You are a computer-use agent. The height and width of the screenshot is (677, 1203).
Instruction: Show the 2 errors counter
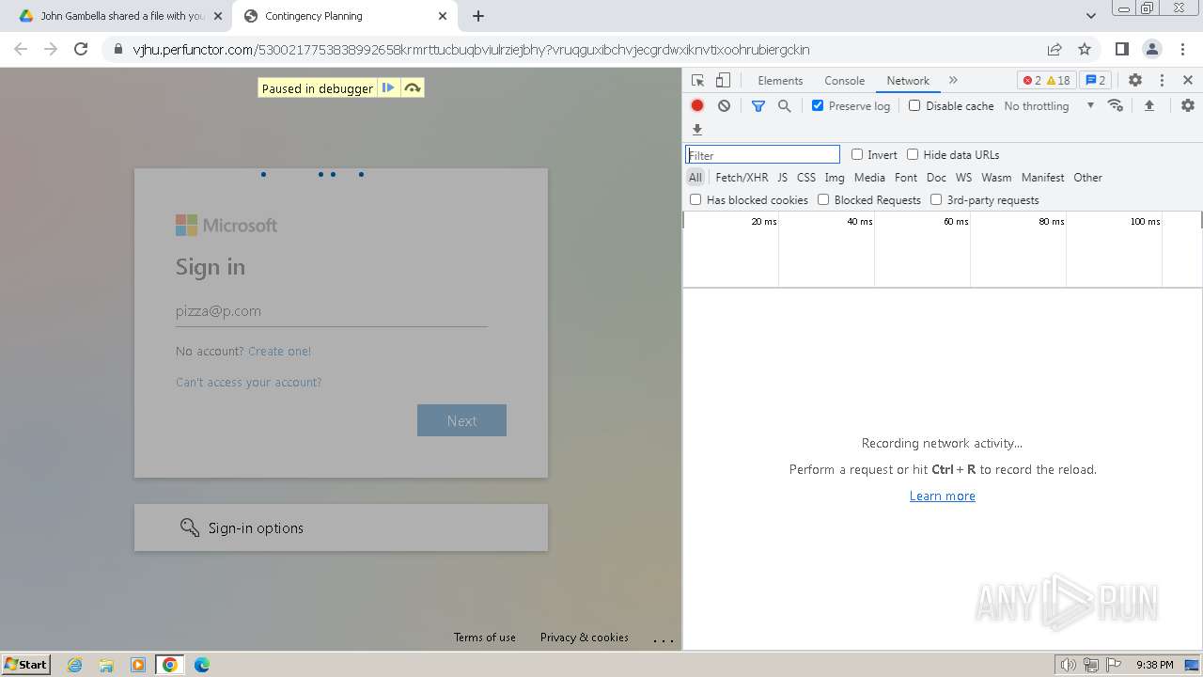click(x=1032, y=81)
